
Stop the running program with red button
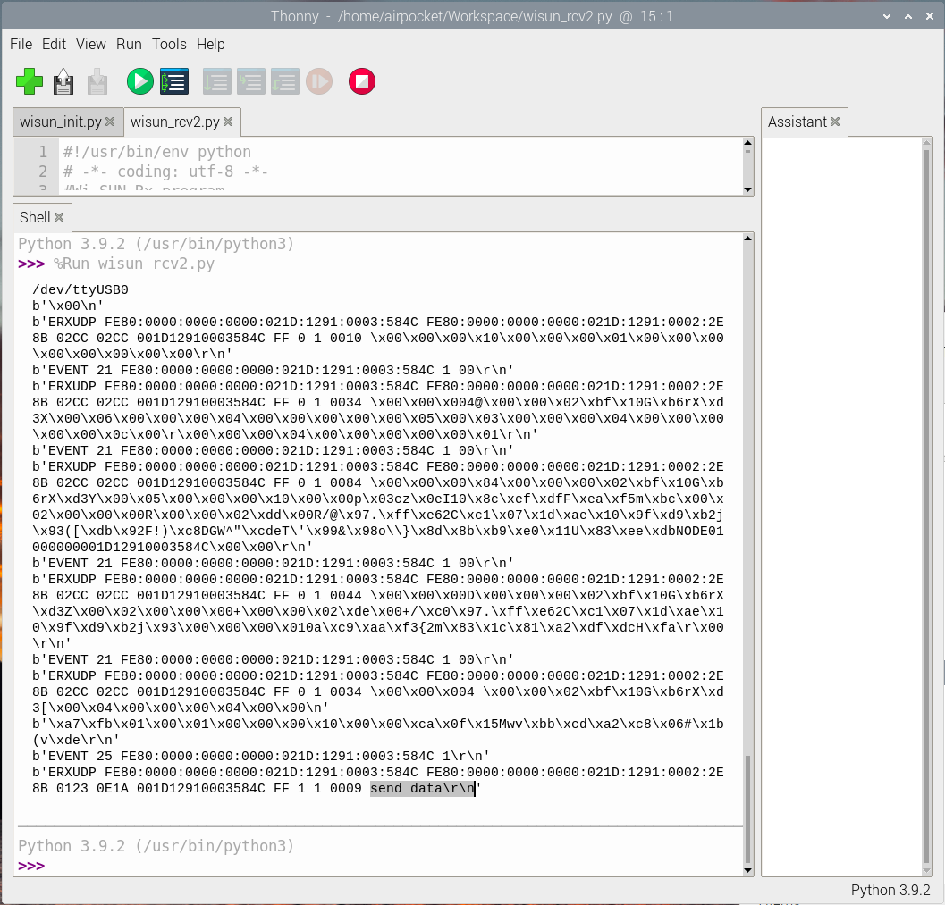tap(362, 82)
